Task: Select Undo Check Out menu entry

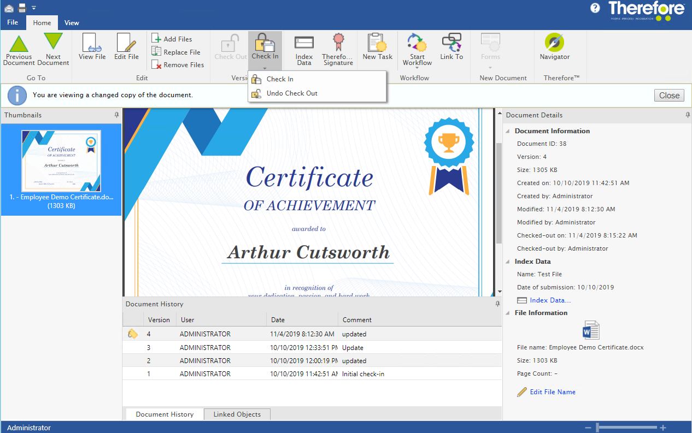Action: tap(292, 93)
